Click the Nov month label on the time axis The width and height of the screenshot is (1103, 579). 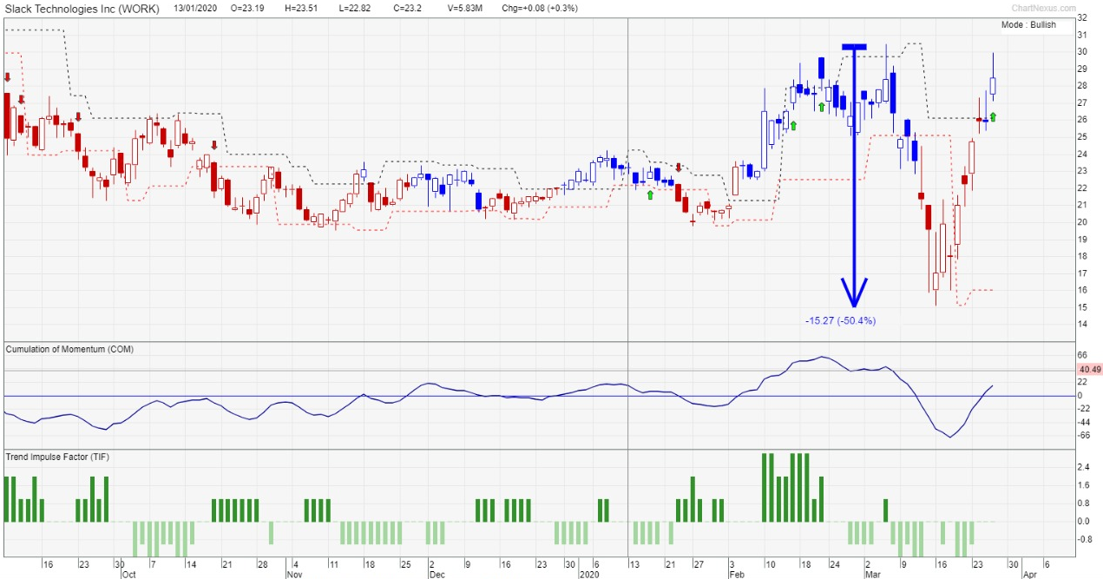(295, 575)
